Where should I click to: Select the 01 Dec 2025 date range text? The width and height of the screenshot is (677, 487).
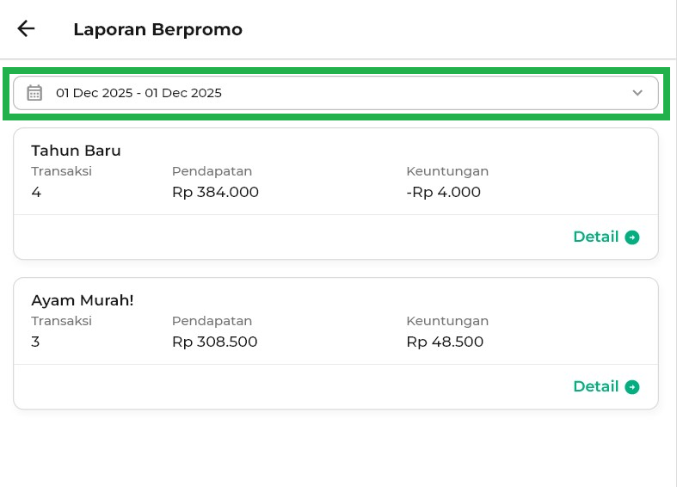[138, 93]
